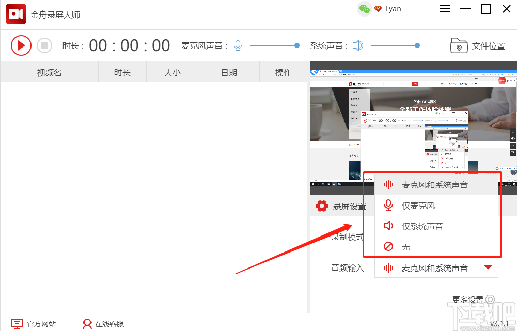Click the 录屏设置 gear icon
Image resolution: width=517 pixels, height=331 pixels.
click(323, 205)
